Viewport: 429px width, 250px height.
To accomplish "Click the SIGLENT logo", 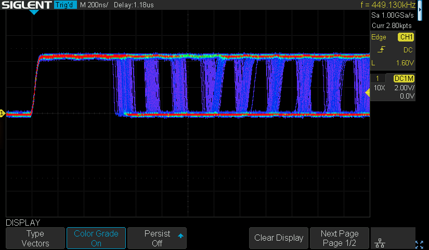I will (27, 5).
